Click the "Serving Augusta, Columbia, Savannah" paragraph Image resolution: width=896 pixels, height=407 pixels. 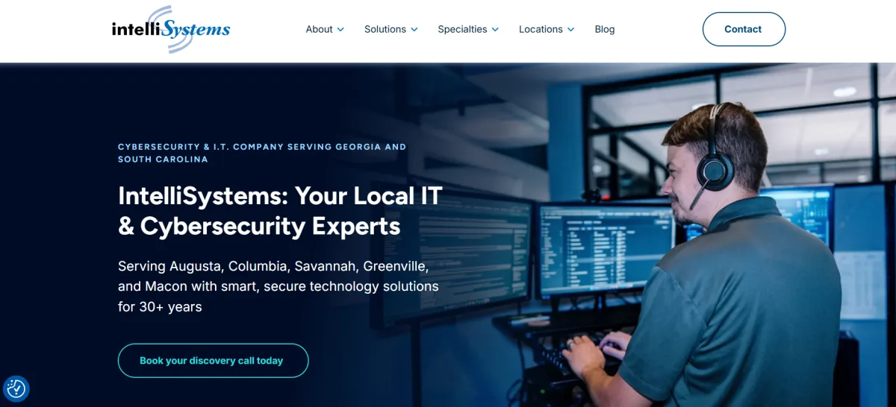coord(279,286)
